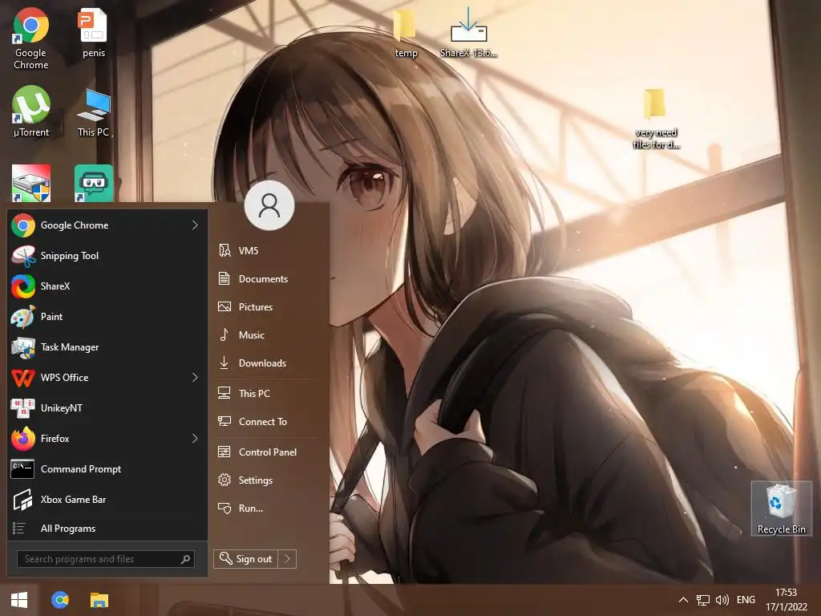Click the search magnifier icon in start menu
Image resolution: width=821 pixels, height=616 pixels.
(x=185, y=559)
